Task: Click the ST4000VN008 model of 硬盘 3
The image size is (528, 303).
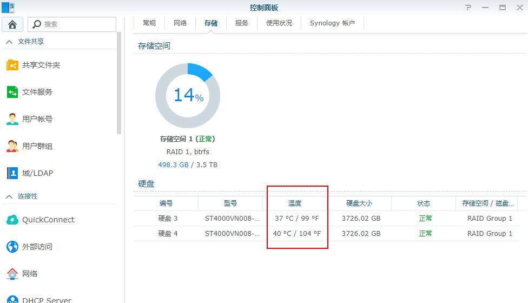Action: pos(232,219)
